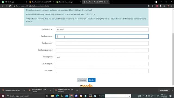Viewport: 174px width, 98px height.
Task: Click the taskbar Dirección address input
Action: click(x=115, y=96)
